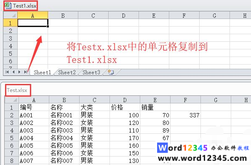Select column C header in Test1.xlsx
The width and height of the screenshot is (251, 165).
[x=93, y=16]
